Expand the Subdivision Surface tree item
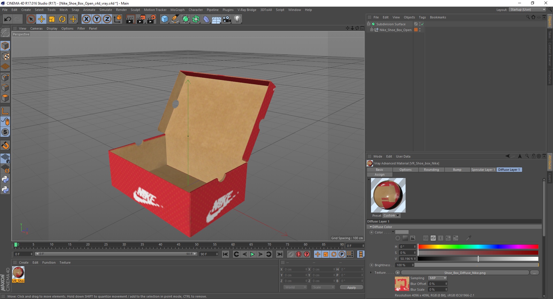This screenshot has width=553, height=299. point(369,24)
